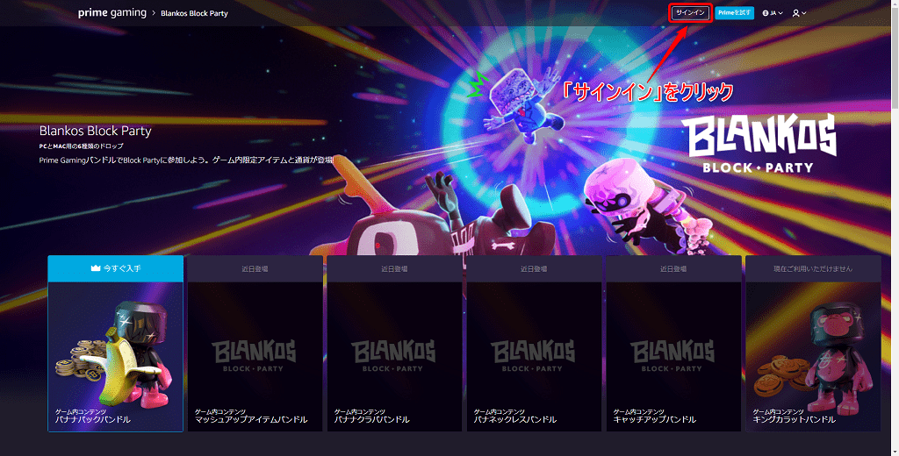Viewport: 899px width, 456px height.
Task: Click the 今すぐ入手 claim header
Action: [115, 268]
